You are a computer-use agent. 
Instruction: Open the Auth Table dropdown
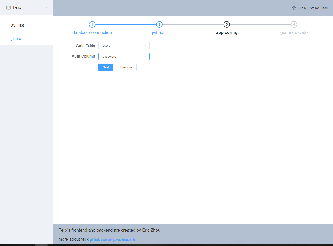point(124,46)
